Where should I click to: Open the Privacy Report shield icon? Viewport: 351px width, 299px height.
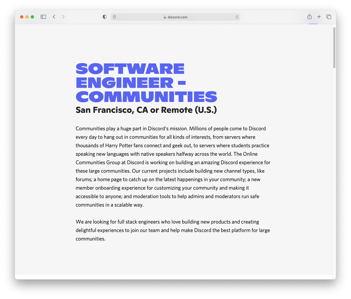[x=104, y=17]
